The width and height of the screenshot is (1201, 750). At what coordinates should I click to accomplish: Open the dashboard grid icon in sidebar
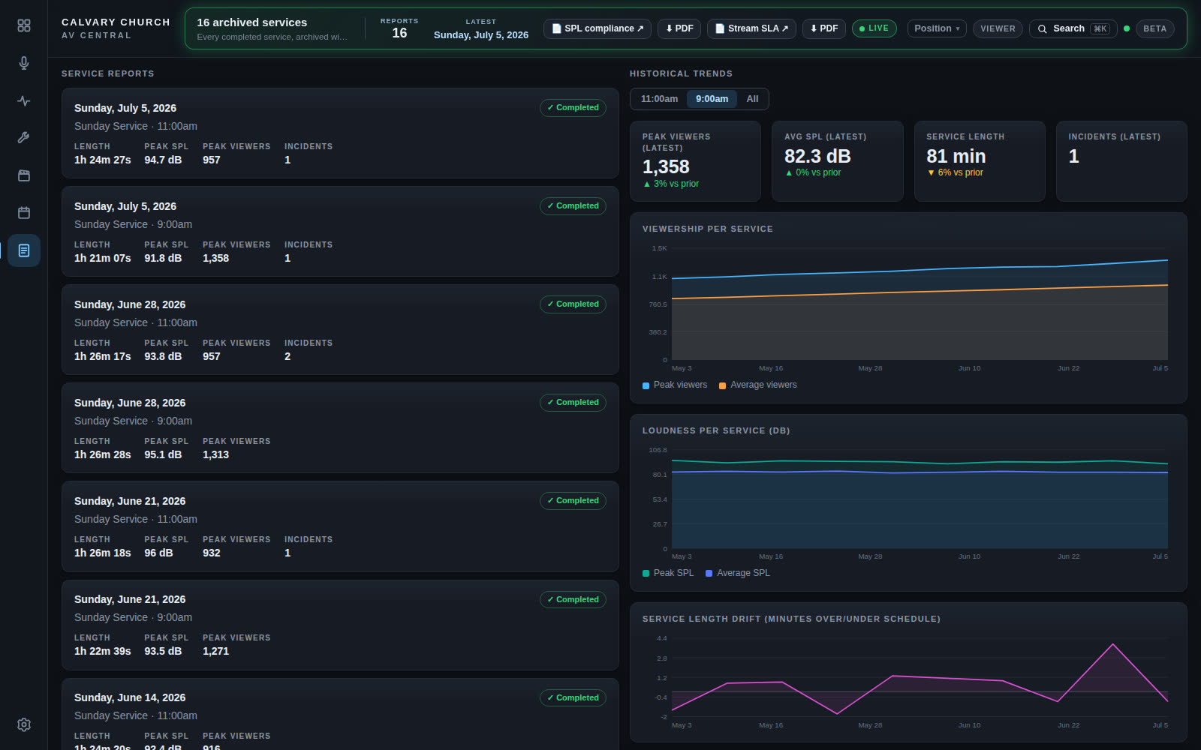click(24, 25)
